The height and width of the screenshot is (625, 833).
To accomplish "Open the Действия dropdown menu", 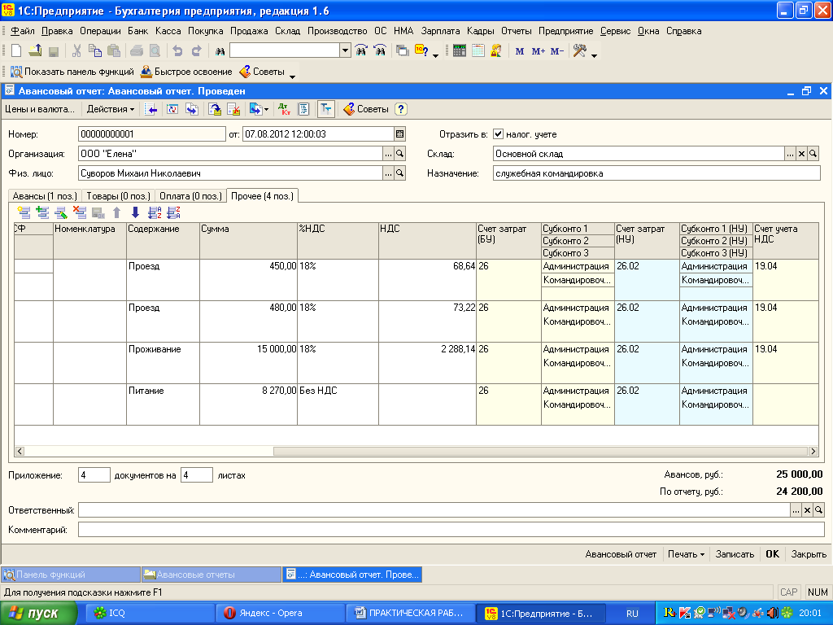I will [x=111, y=109].
